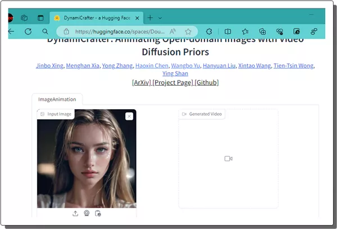Open Xintao Wang author link
337x229 pixels.
click(x=254, y=66)
